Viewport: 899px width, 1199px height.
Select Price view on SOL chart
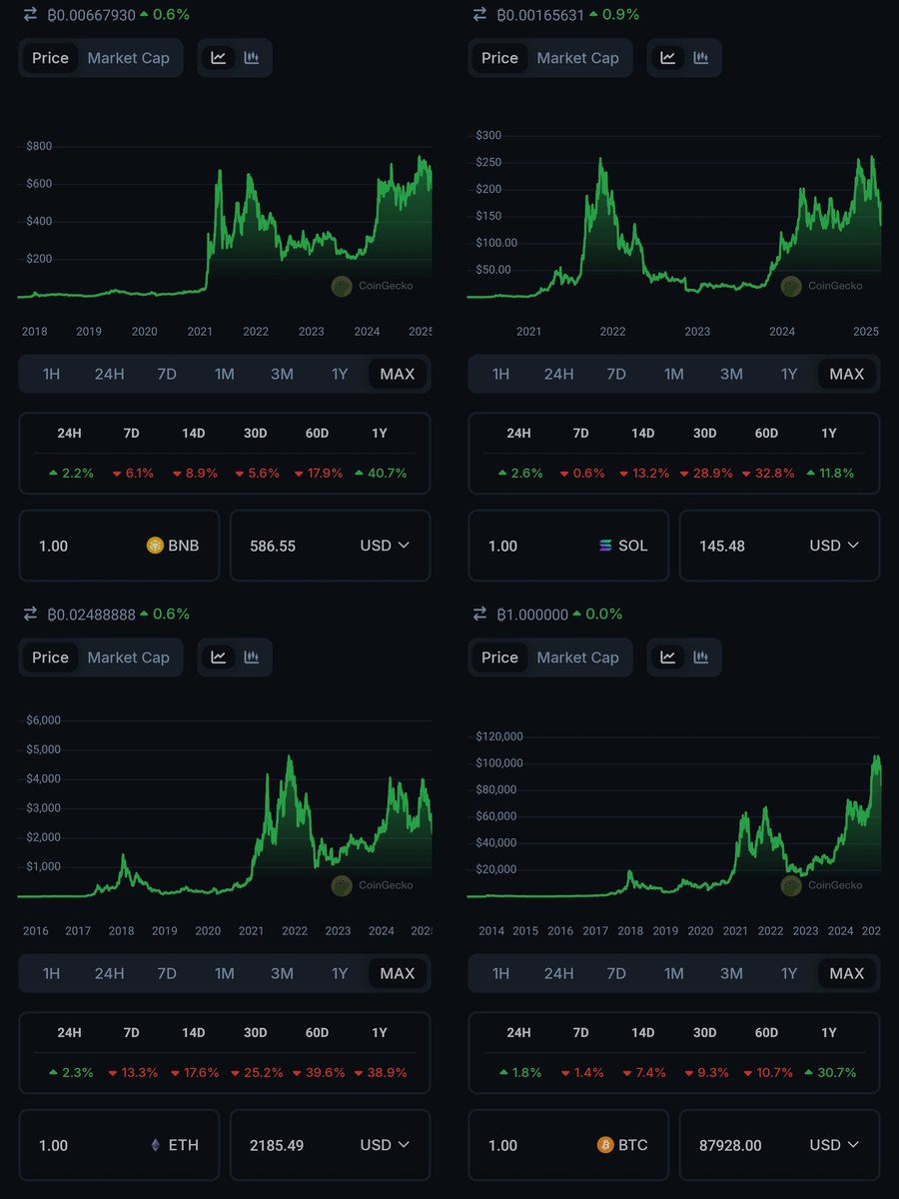pos(499,58)
